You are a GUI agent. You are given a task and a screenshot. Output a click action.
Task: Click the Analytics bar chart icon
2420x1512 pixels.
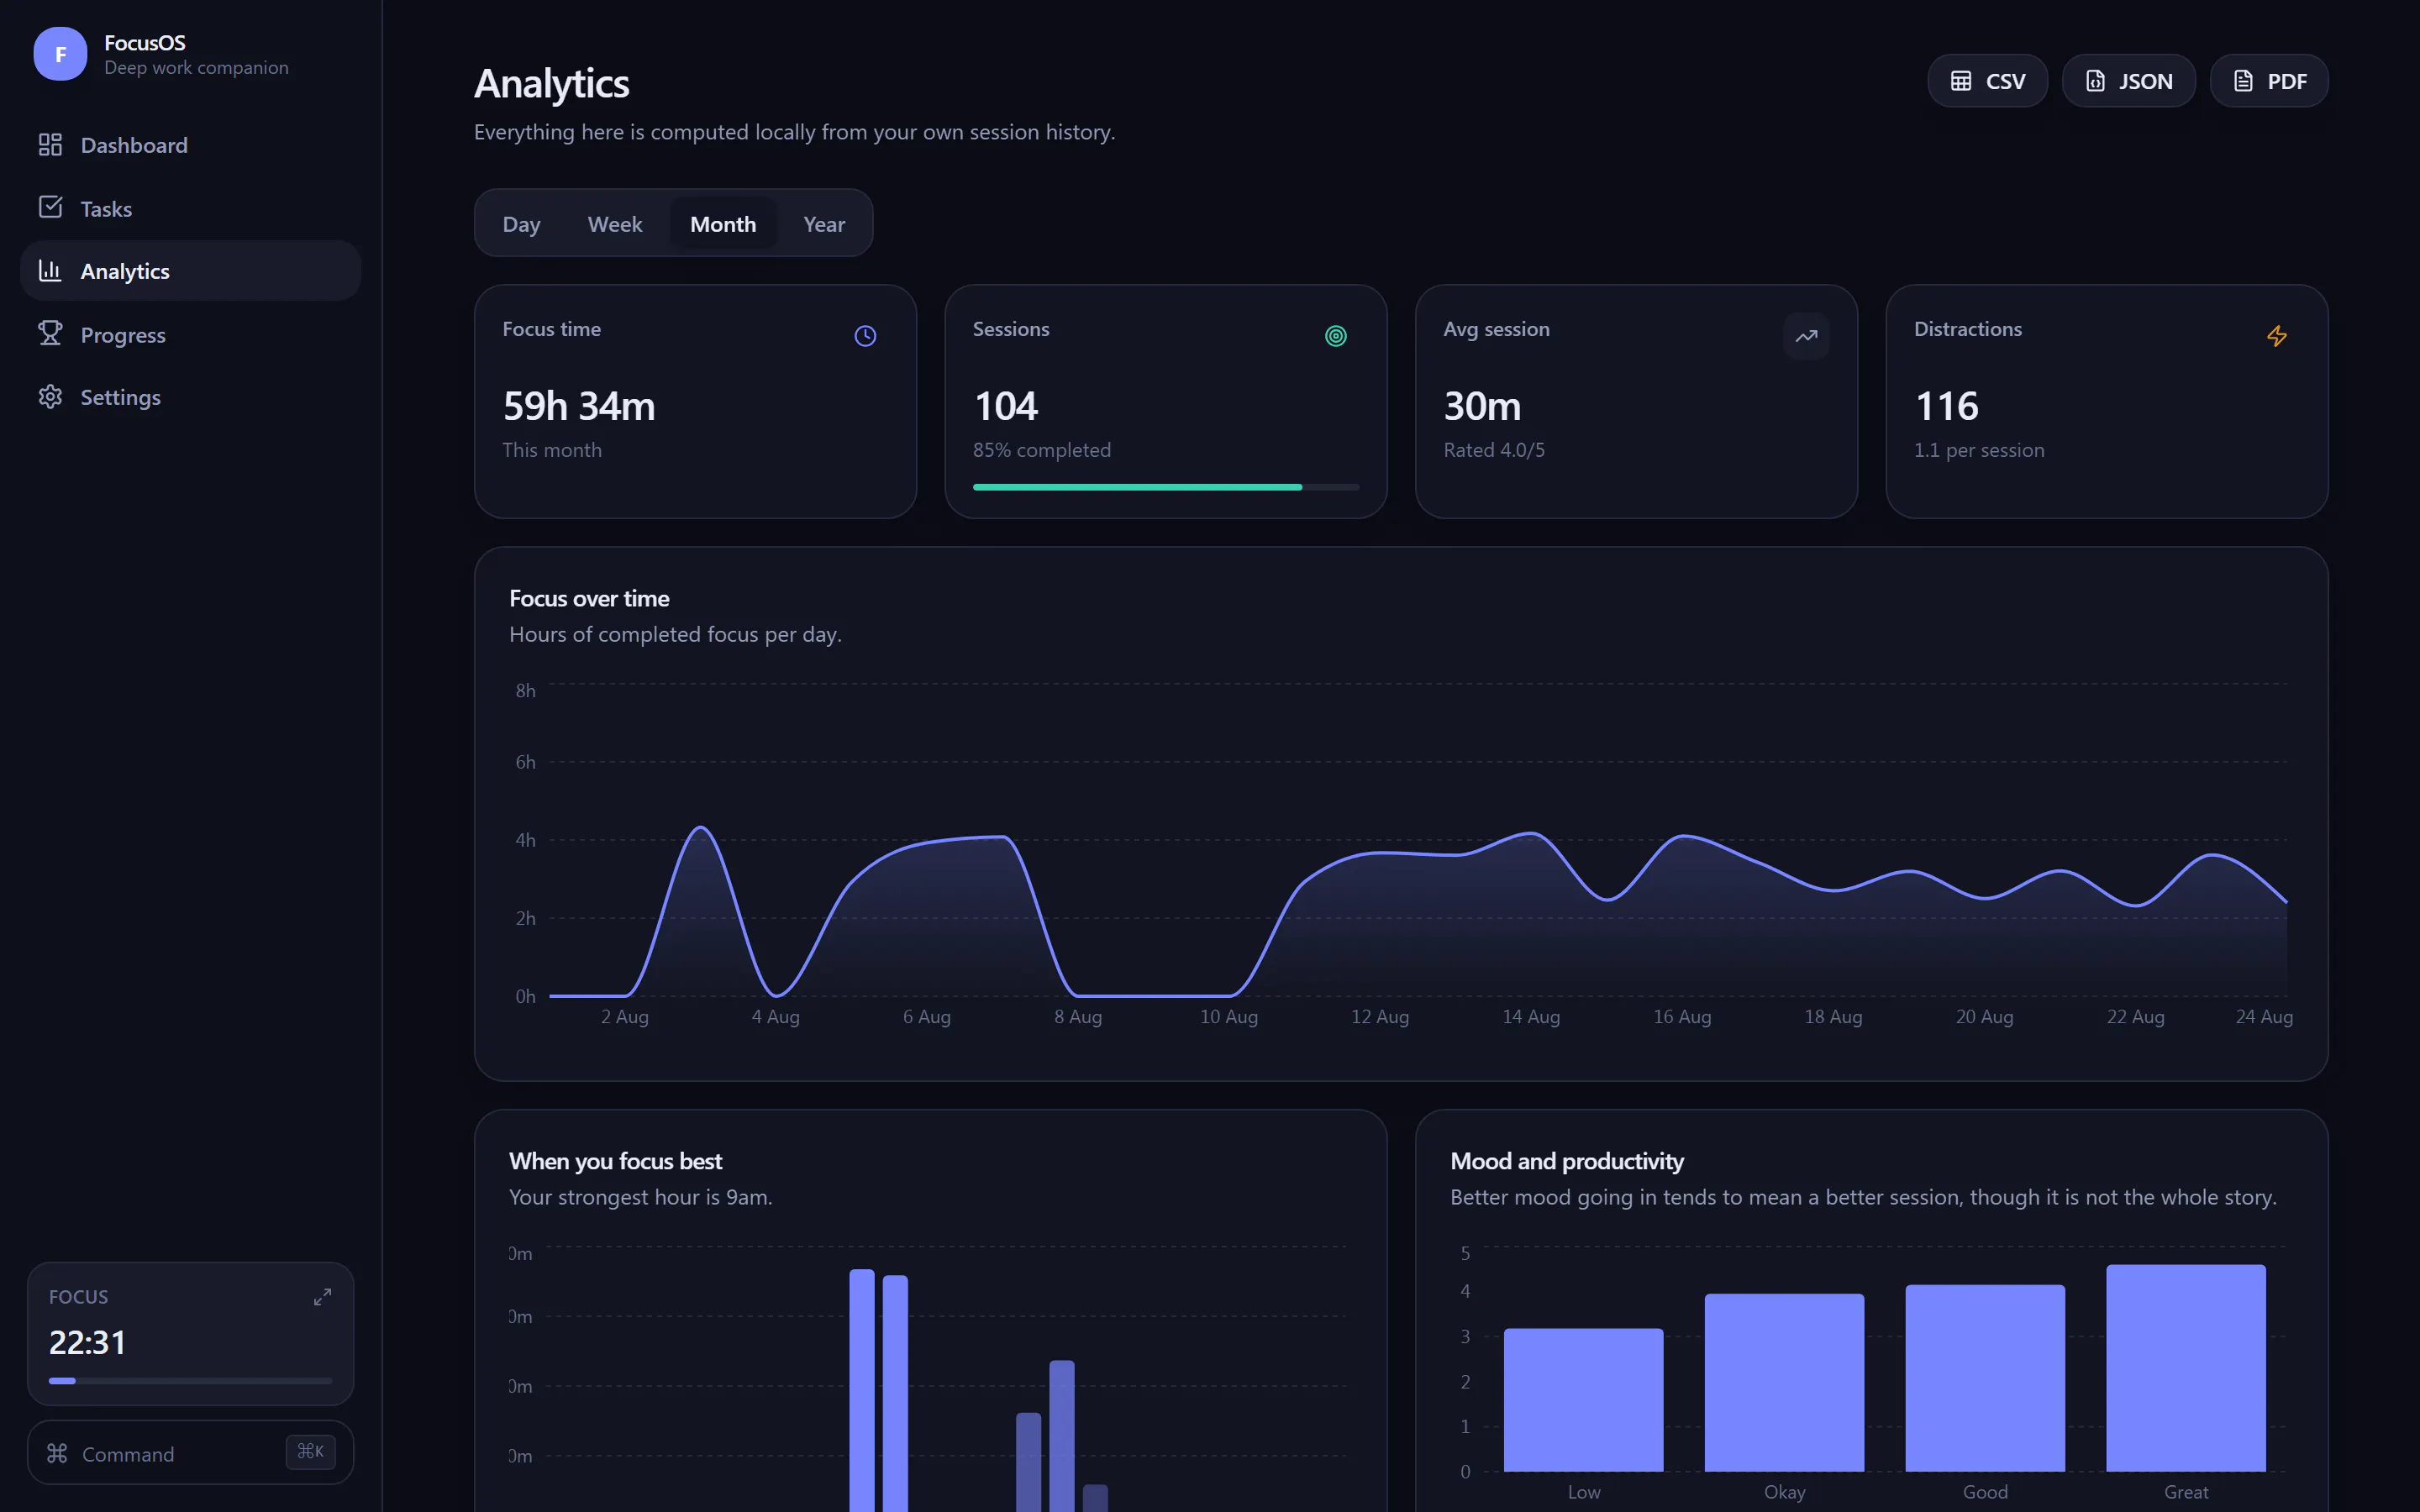point(50,270)
